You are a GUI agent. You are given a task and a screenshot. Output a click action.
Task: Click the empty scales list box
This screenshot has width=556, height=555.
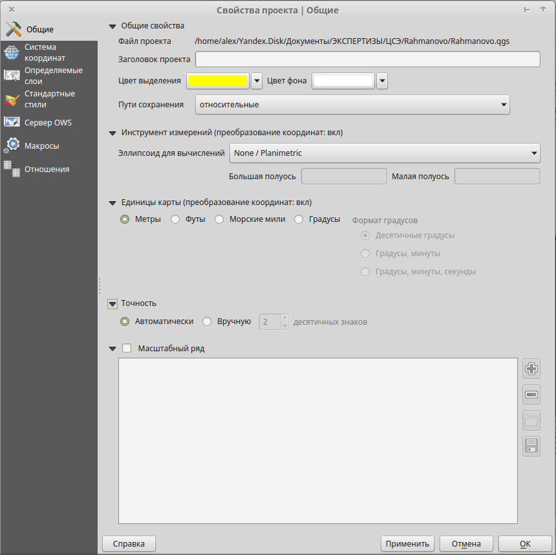tap(318, 441)
